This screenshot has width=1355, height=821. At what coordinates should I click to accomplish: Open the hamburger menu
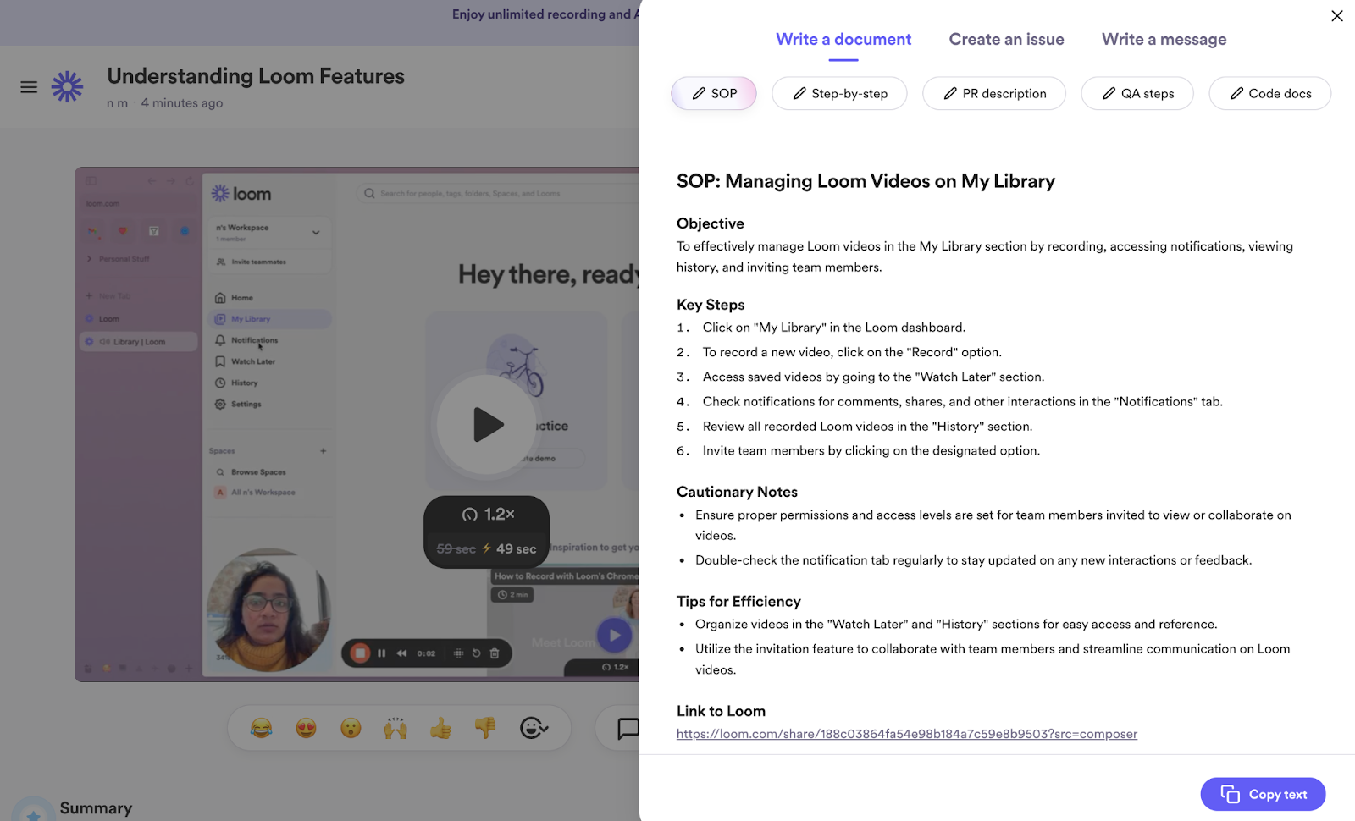[29, 86]
